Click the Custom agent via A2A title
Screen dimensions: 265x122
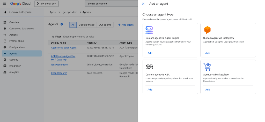[x=158, y=75]
